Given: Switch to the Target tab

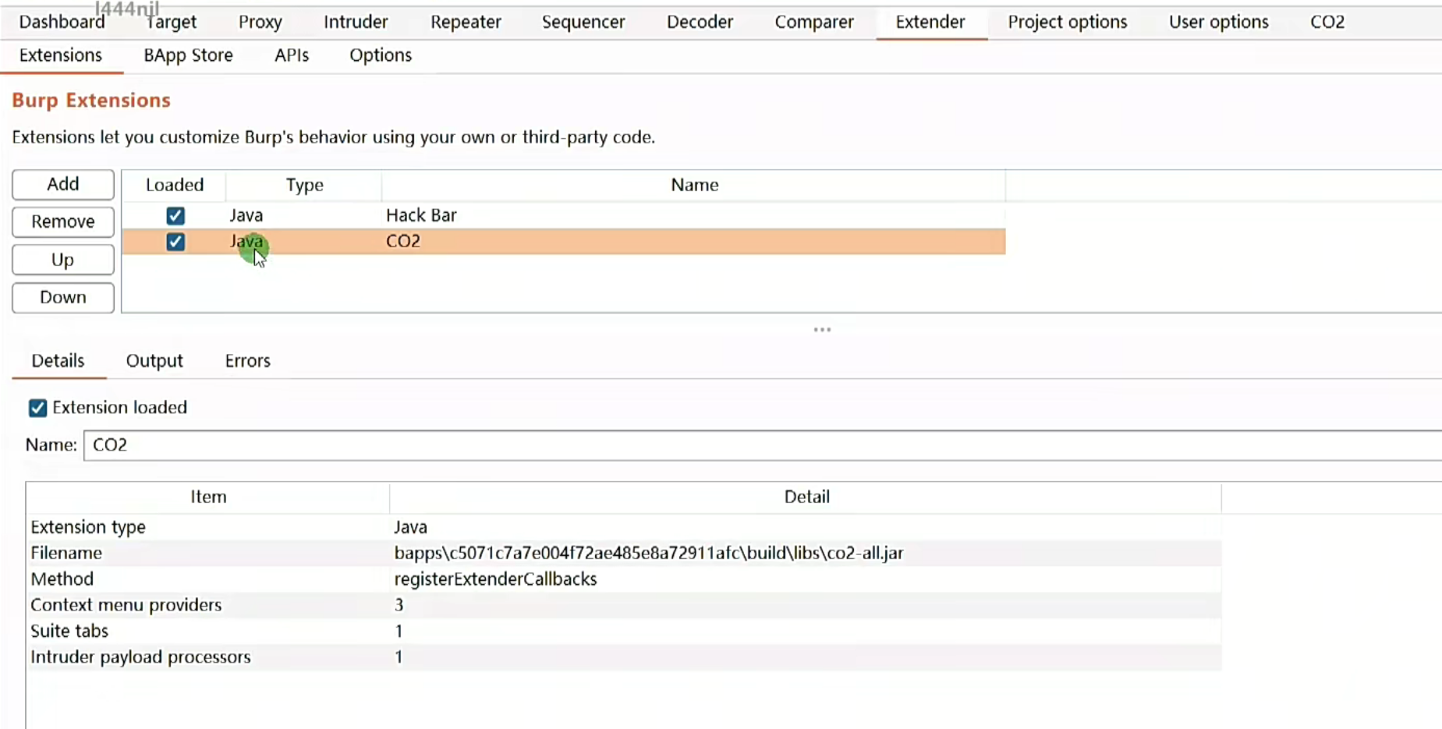Looking at the screenshot, I should (172, 22).
